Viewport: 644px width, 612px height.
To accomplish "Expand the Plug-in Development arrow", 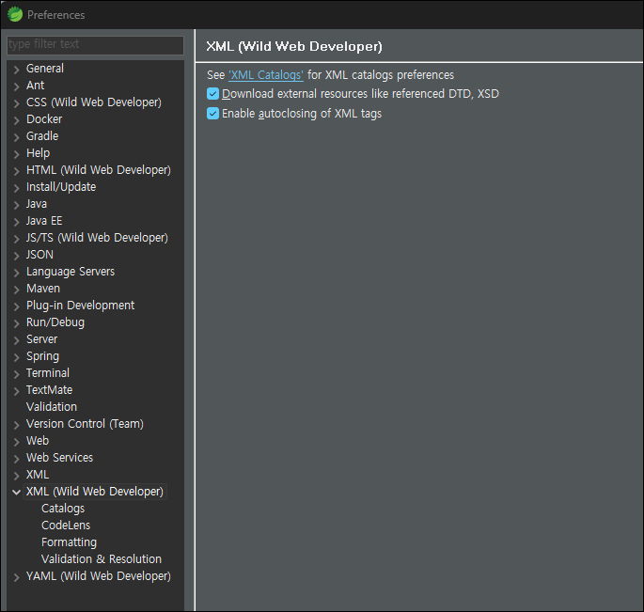I will pos(16,306).
